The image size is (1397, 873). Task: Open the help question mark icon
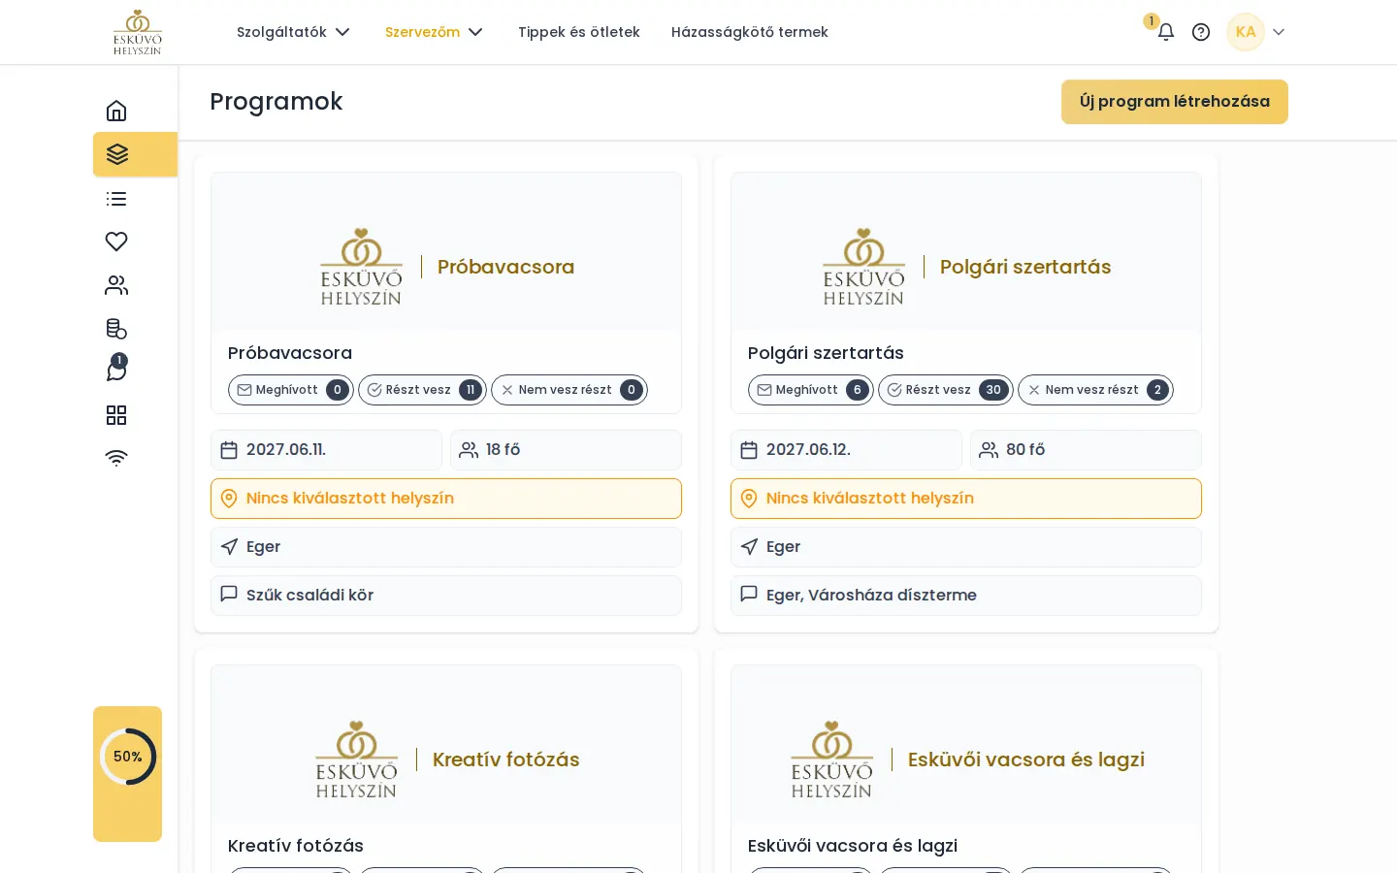coord(1201,32)
